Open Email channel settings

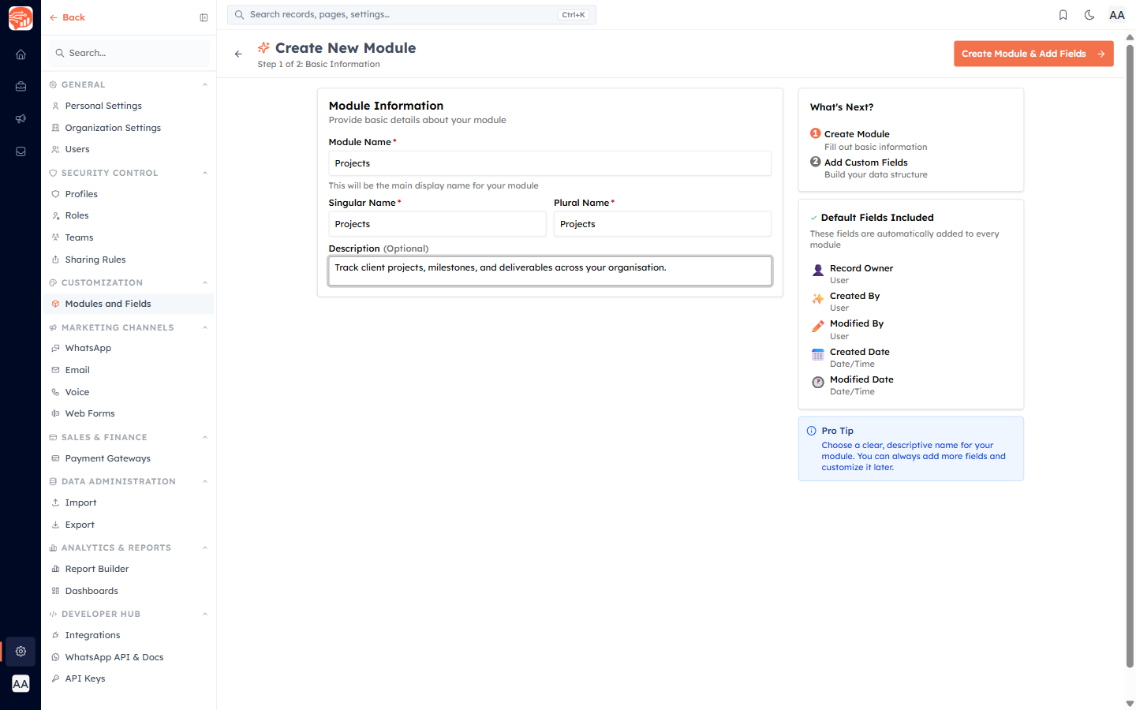[x=128, y=370]
